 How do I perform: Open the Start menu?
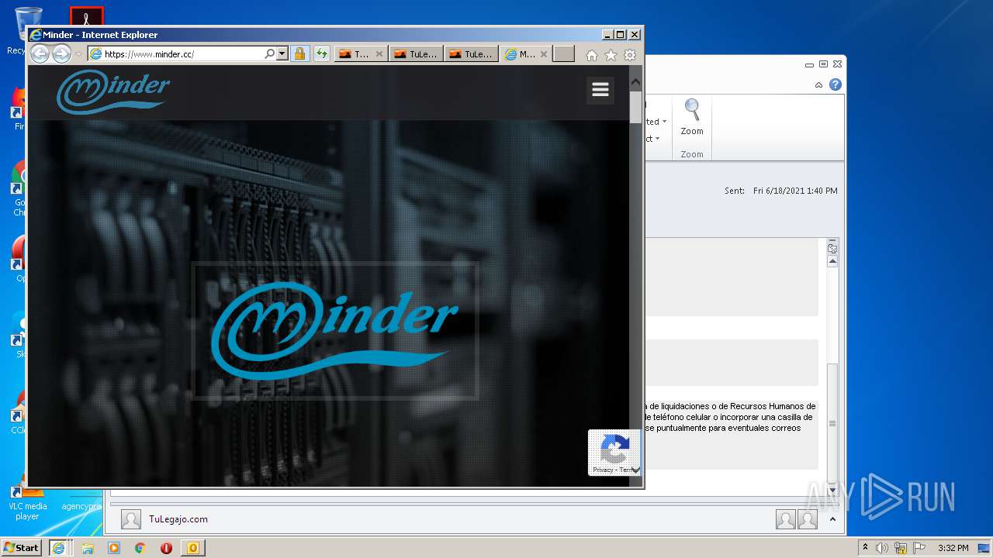click(22, 547)
